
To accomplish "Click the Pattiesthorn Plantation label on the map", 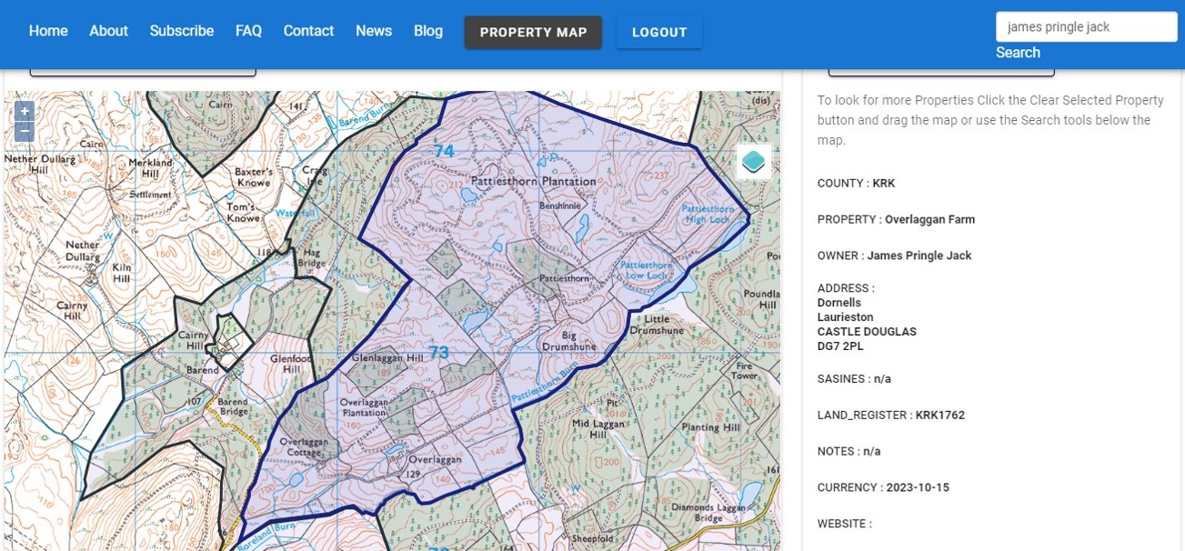I will (x=534, y=181).
